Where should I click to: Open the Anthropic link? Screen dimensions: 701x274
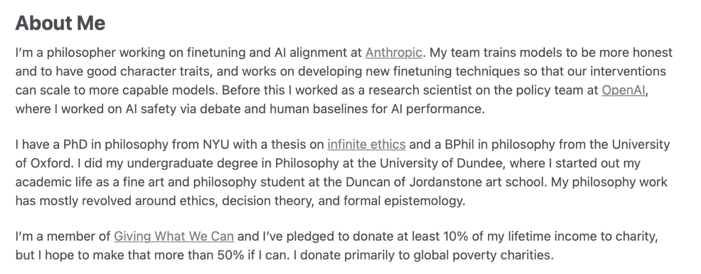393,53
